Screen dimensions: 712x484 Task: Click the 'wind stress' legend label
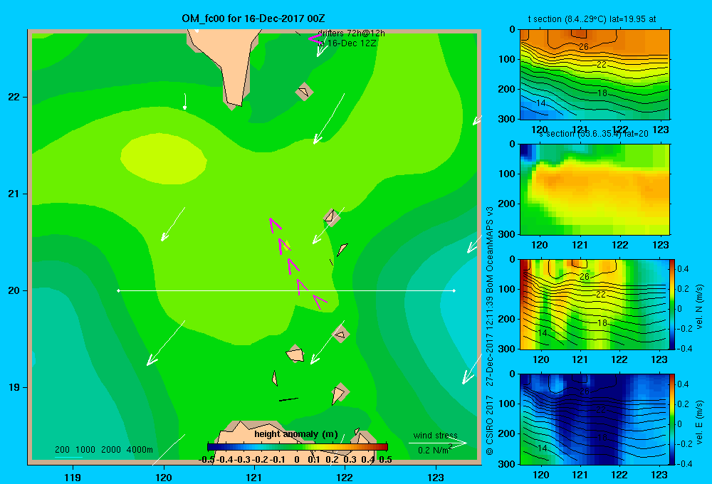[x=436, y=436]
